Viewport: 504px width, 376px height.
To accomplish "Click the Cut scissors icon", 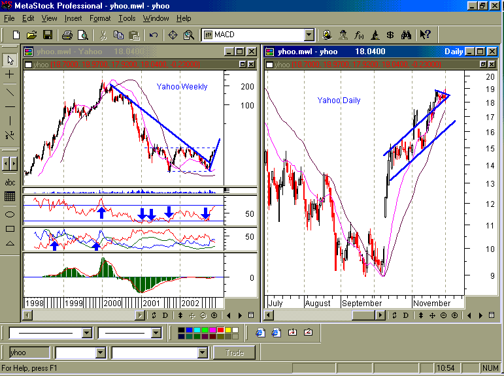I will pos(103,35).
